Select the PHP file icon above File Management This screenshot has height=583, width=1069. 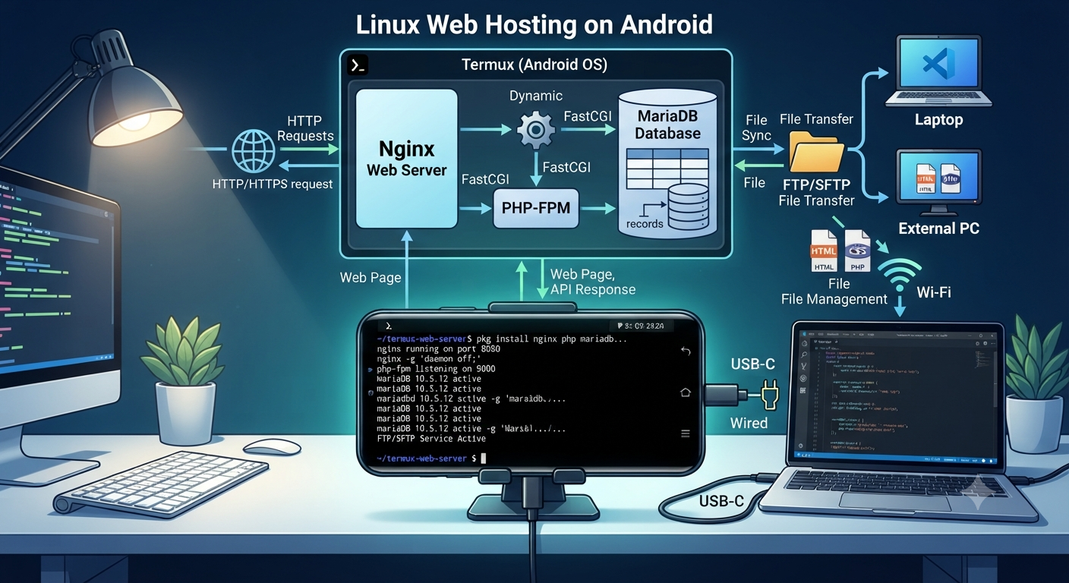coord(858,250)
